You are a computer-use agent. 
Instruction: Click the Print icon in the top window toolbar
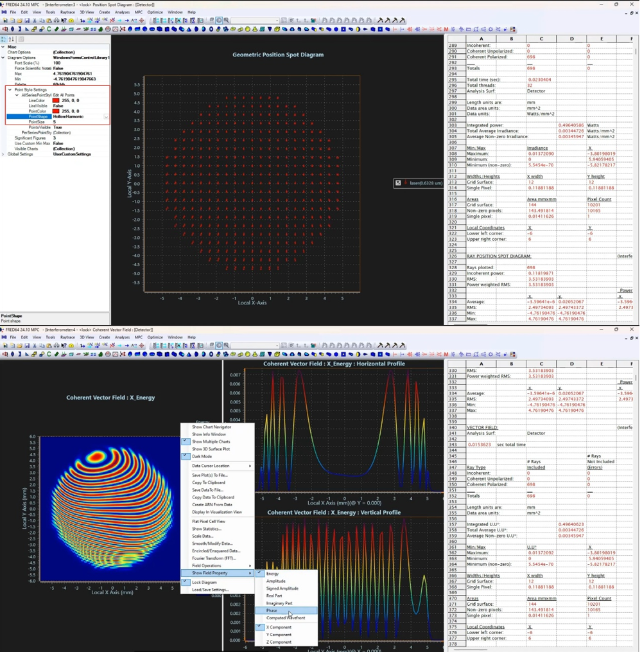55,21
